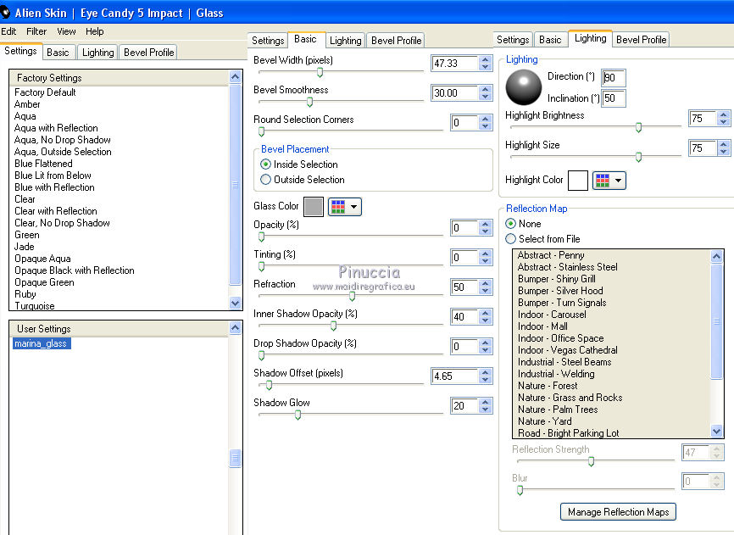Image resolution: width=734 pixels, height=535 pixels.
Task: Click the Inclination input field
Action: [614, 98]
